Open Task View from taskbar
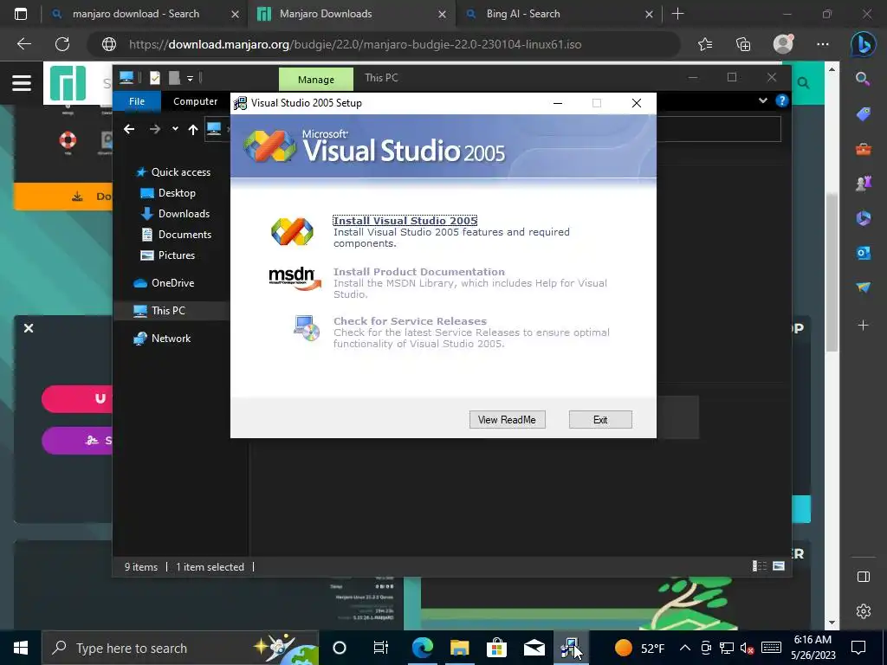The image size is (887, 665). tap(381, 648)
